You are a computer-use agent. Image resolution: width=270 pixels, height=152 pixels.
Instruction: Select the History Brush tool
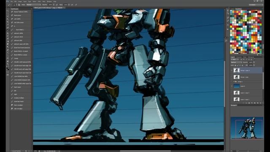coord(8,36)
